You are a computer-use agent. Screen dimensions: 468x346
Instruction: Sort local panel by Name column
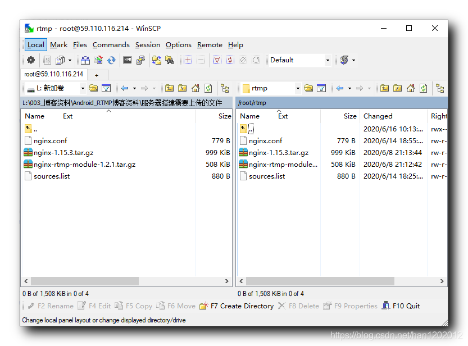(35, 116)
